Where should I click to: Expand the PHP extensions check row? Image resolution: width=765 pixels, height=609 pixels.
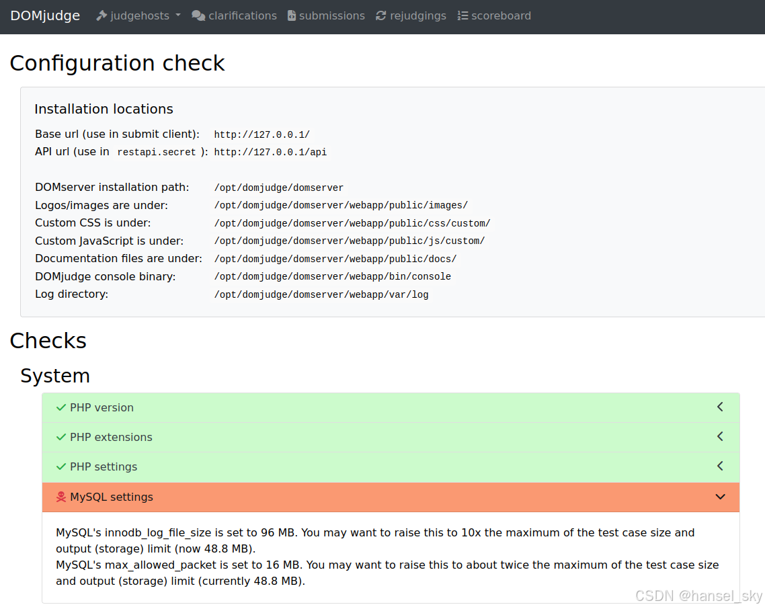[391, 437]
